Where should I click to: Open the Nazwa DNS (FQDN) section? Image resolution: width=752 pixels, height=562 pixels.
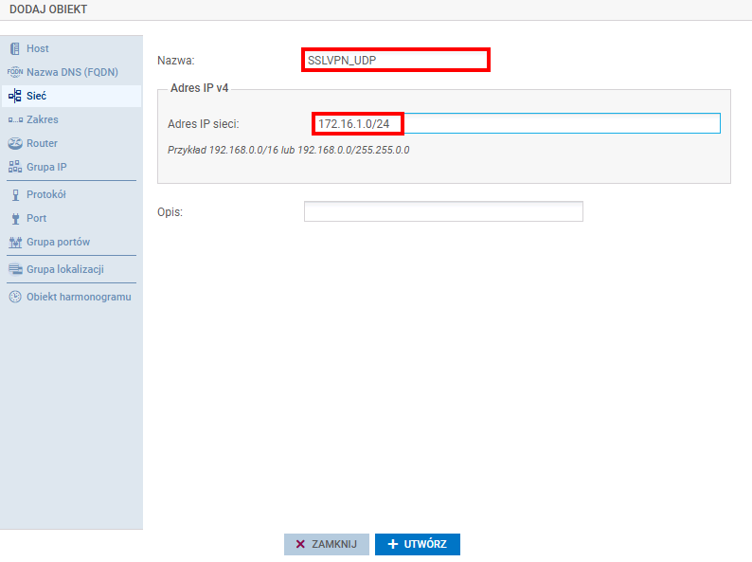click(x=71, y=72)
